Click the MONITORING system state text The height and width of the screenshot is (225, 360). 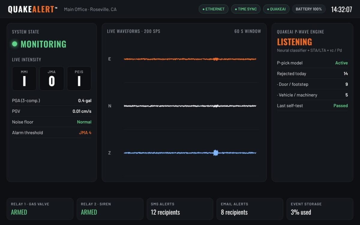pos(43,44)
